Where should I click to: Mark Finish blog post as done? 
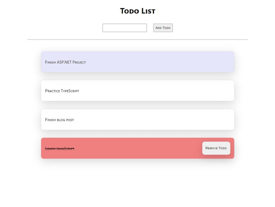tap(137, 120)
